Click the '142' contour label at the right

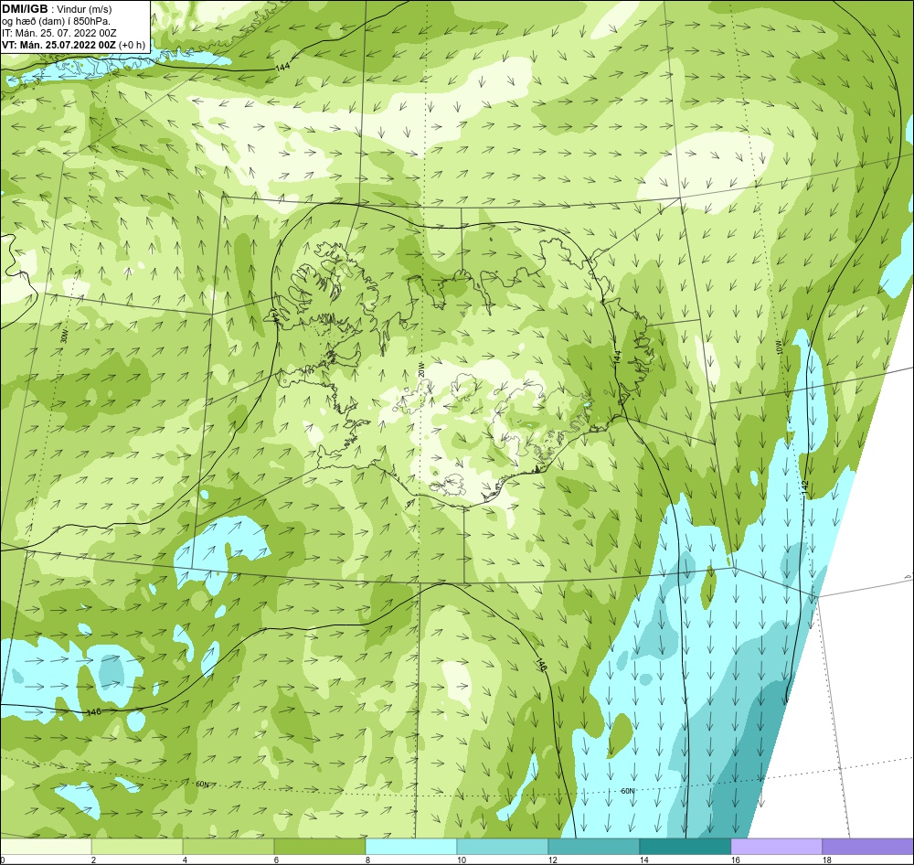(x=805, y=487)
